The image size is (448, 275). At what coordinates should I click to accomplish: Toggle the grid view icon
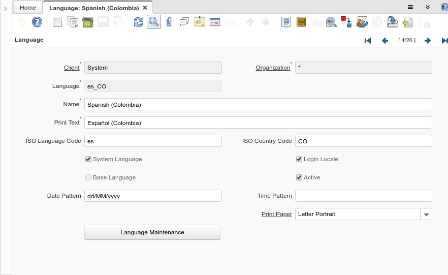click(215, 22)
